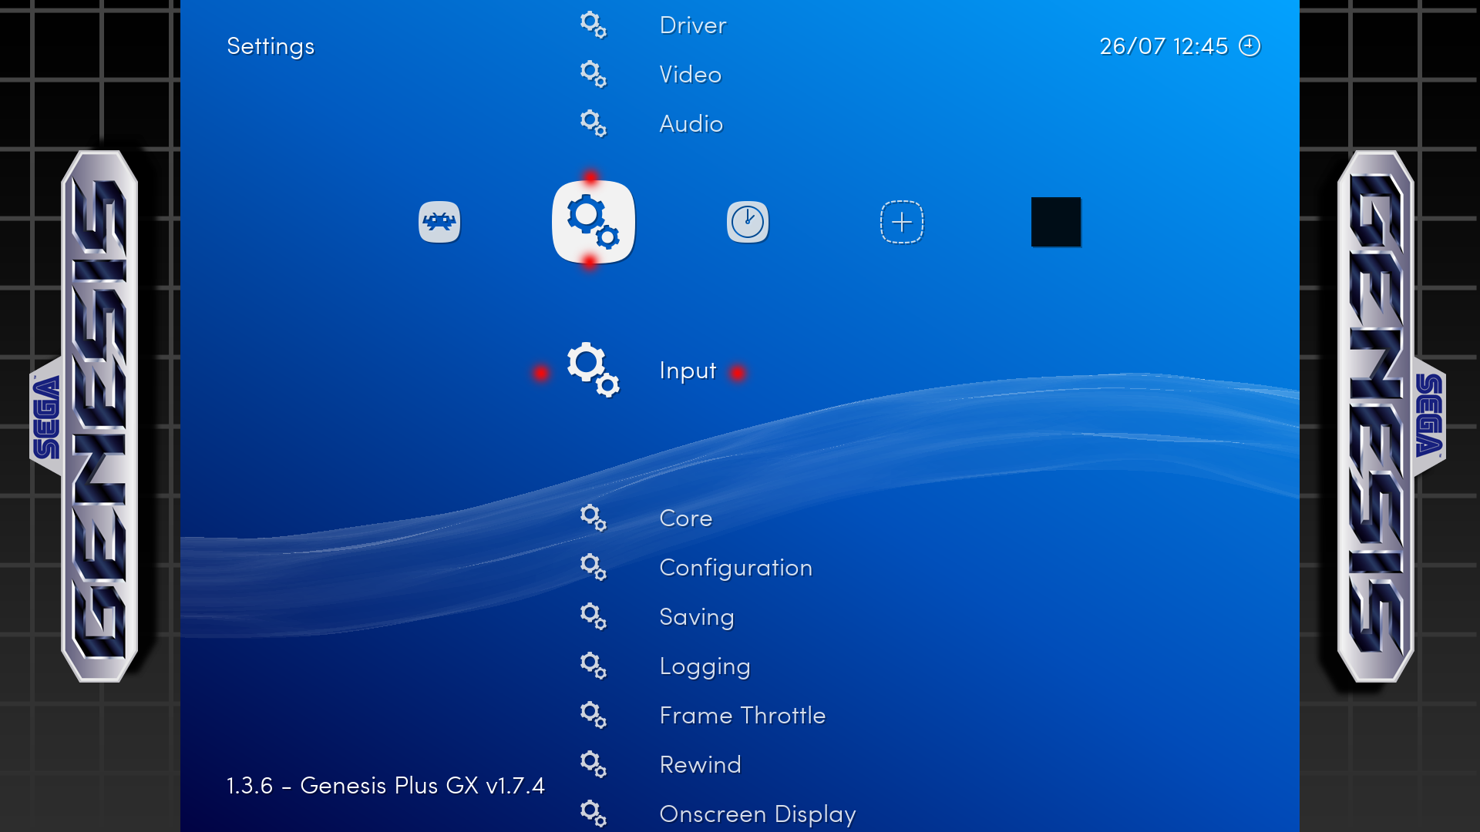The width and height of the screenshot is (1480, 832).
Task: Select the Input settings entry
Action: click(x=688, y=371)
